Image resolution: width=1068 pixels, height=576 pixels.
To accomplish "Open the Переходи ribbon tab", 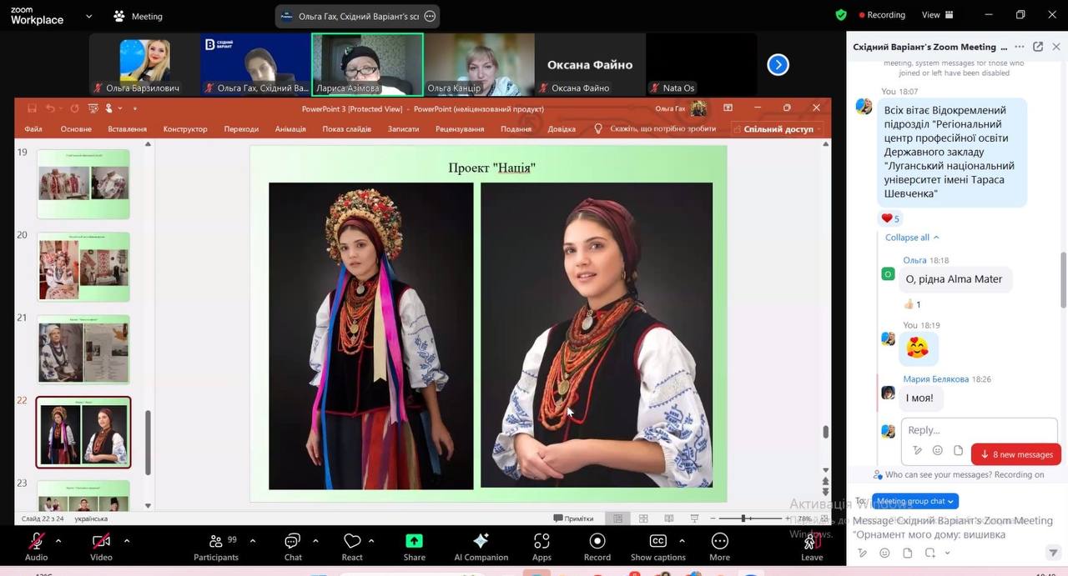I will (x=241, y=129).
